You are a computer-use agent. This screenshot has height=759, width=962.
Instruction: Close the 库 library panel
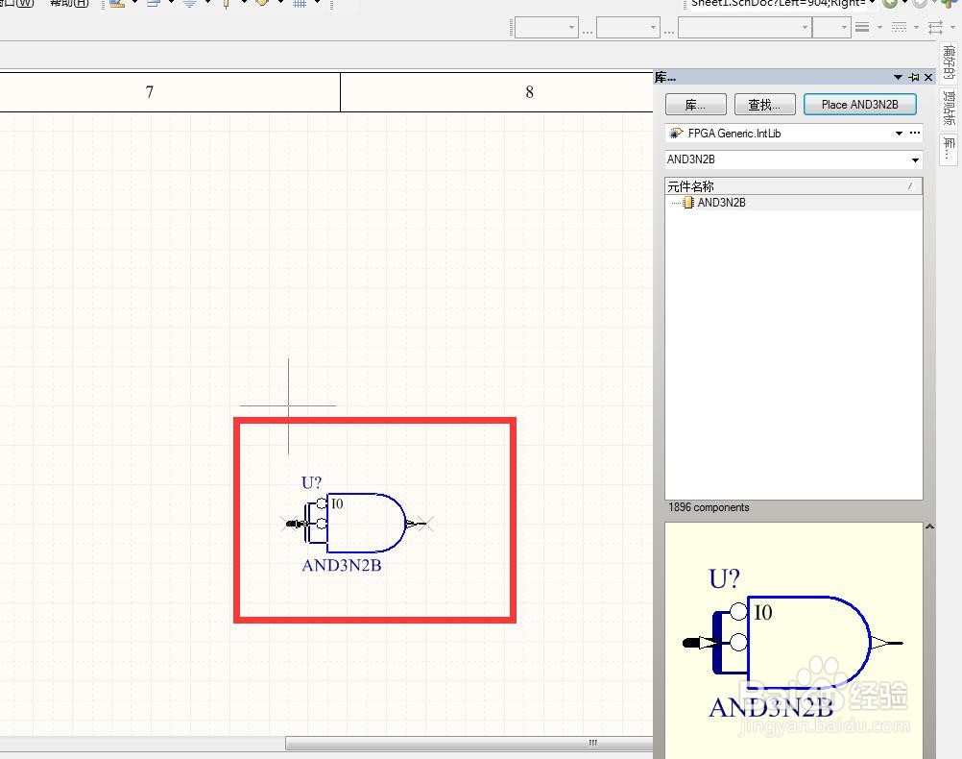click(928, 78)
